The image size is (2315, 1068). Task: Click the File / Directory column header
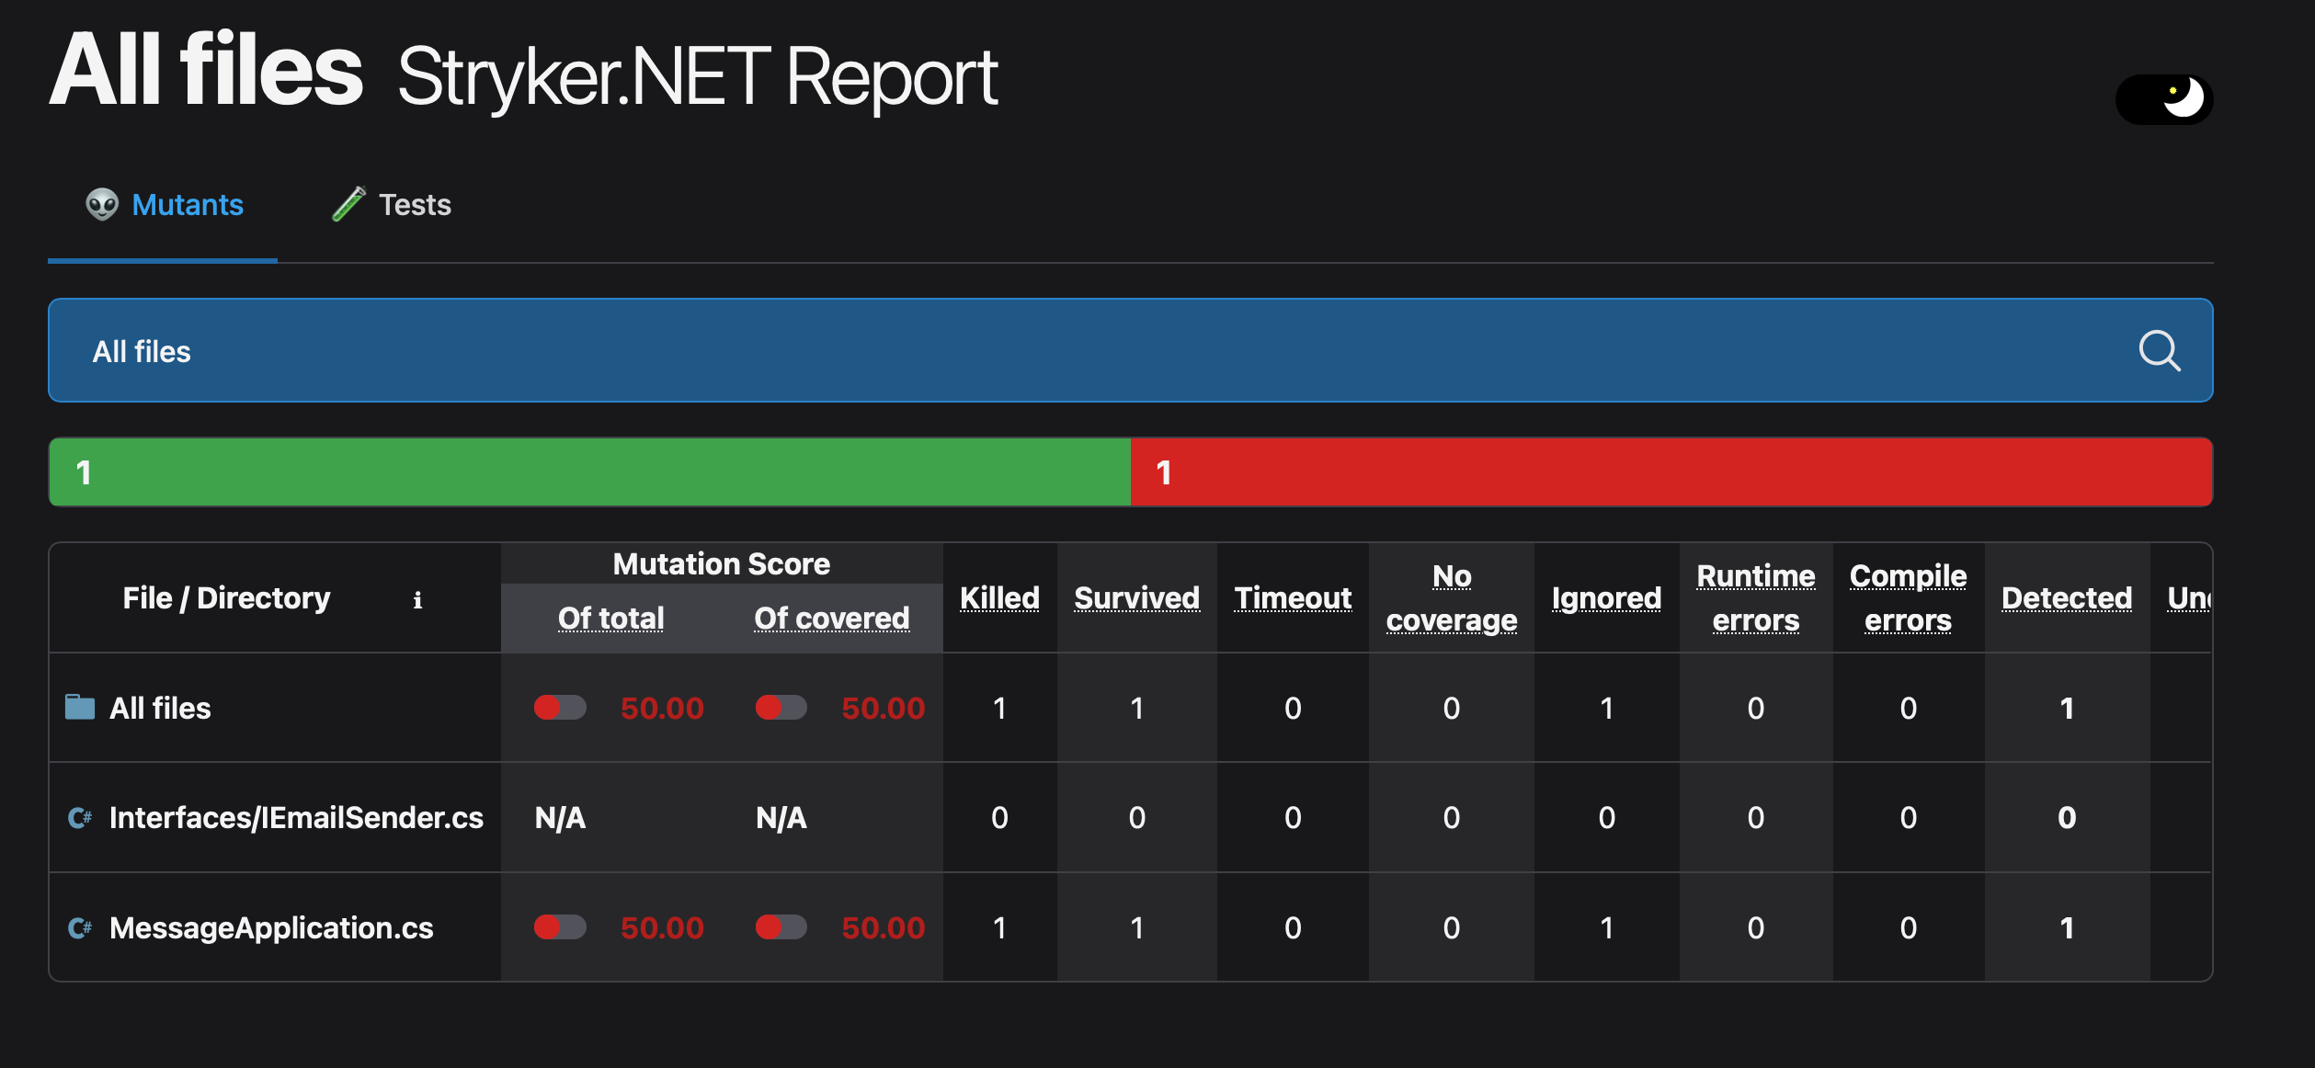226,598
